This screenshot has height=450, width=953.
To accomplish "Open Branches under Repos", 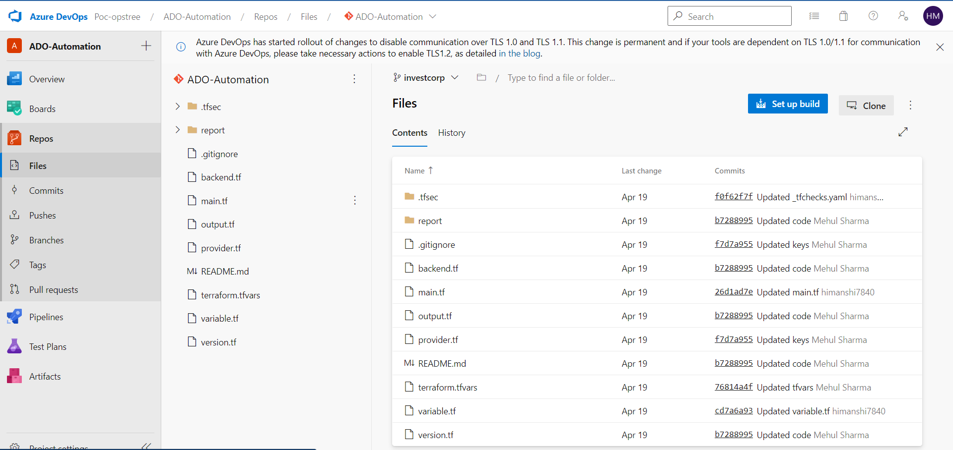I will 80,240.
